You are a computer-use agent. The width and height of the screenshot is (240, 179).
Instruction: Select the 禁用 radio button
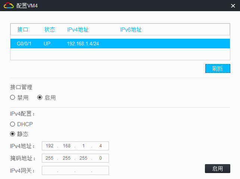click(x=19, y=98)
